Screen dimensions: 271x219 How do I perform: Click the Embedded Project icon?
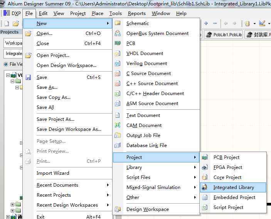(x=205, y=197)
